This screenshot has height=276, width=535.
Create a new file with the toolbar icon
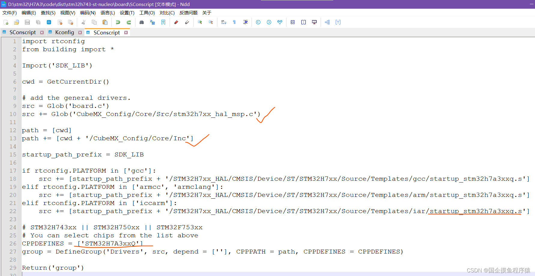pos(6,22)
